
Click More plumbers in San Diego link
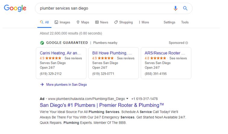pyautogui.click(x=66, y=85)
